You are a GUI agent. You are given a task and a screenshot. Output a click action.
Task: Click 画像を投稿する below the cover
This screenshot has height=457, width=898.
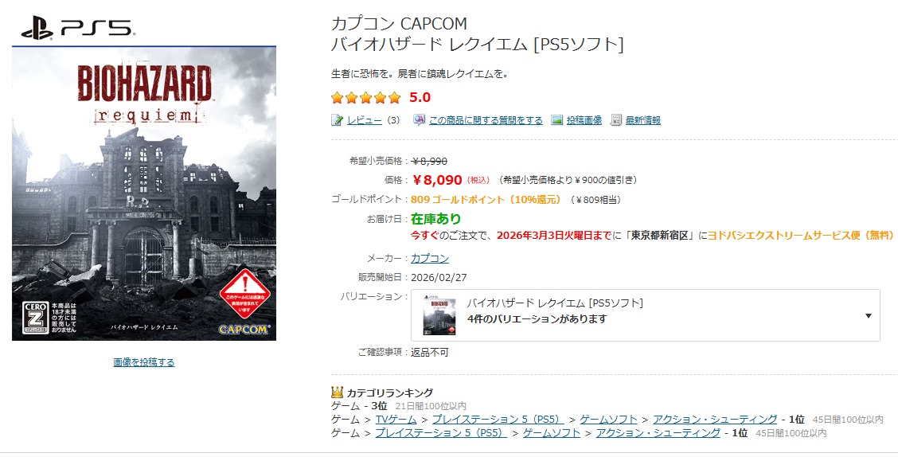pyautogui.click(x=144, y=362)
